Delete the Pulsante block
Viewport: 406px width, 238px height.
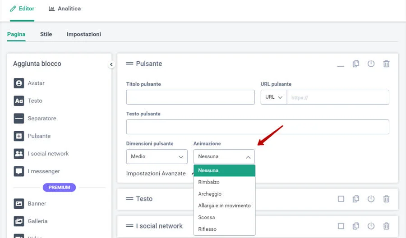(386, 64)
